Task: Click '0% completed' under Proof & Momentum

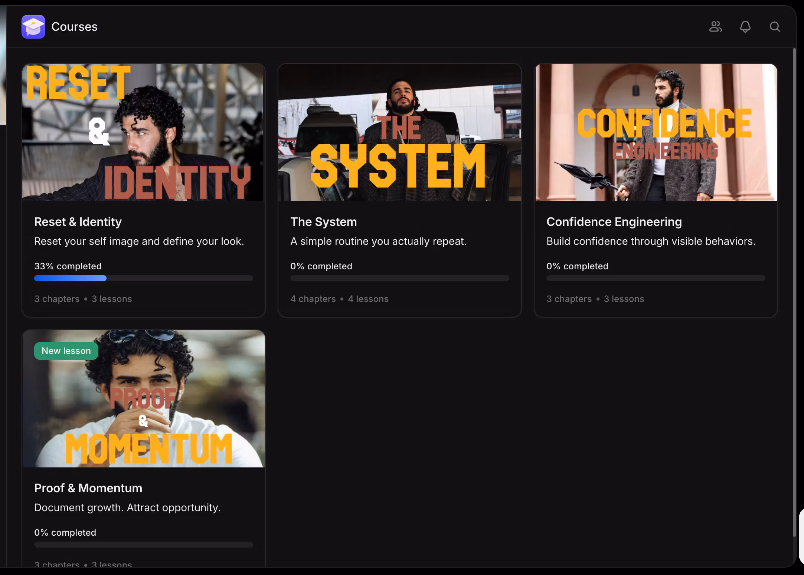Action: point(65,532)
